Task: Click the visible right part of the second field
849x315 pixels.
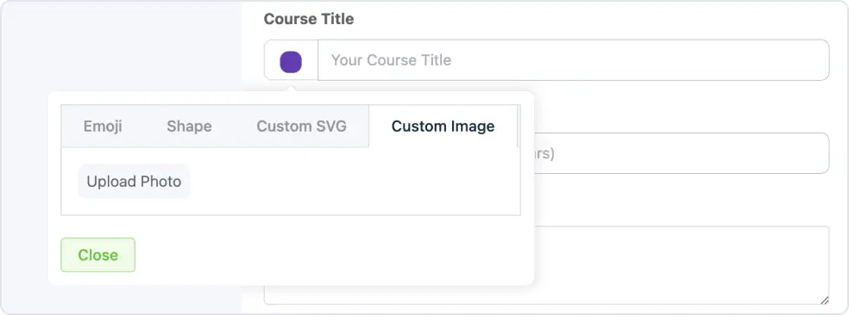Action: pyautogui.click(x=681, y=153)
